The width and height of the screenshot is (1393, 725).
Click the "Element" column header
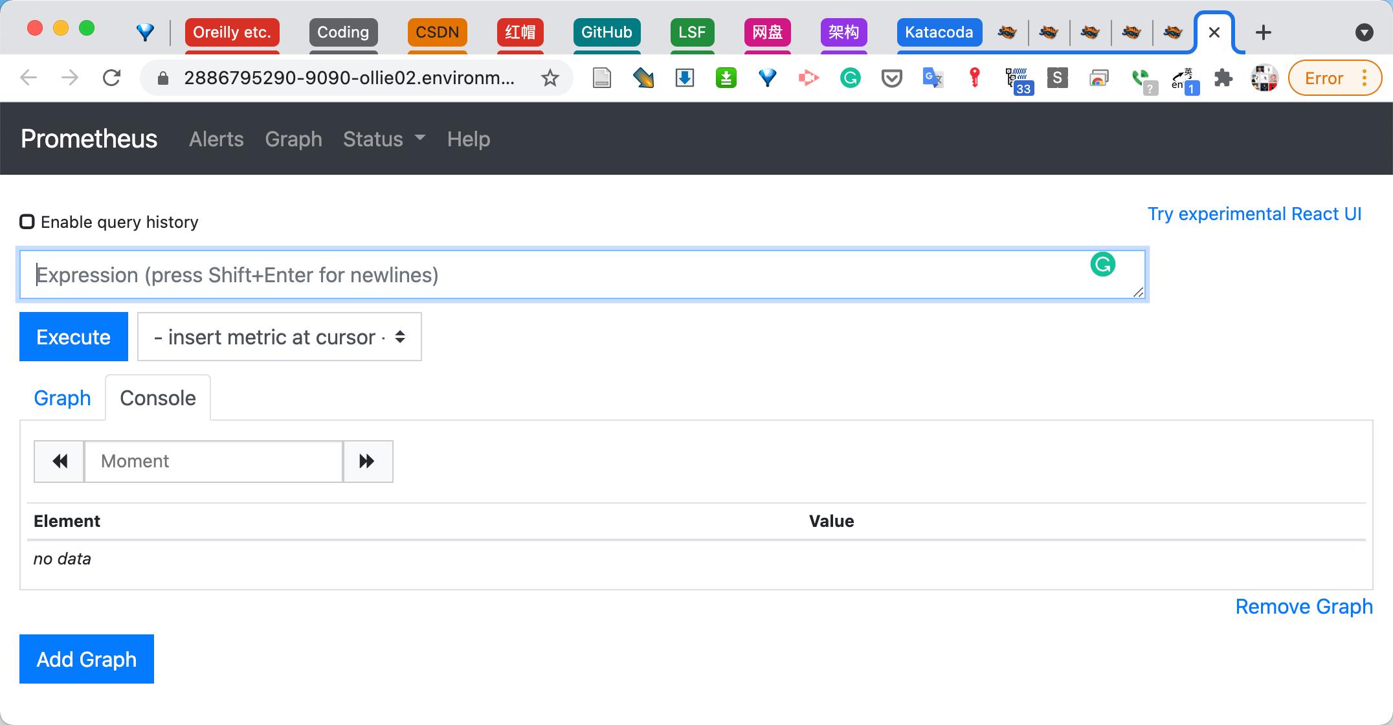pos(67,521)
